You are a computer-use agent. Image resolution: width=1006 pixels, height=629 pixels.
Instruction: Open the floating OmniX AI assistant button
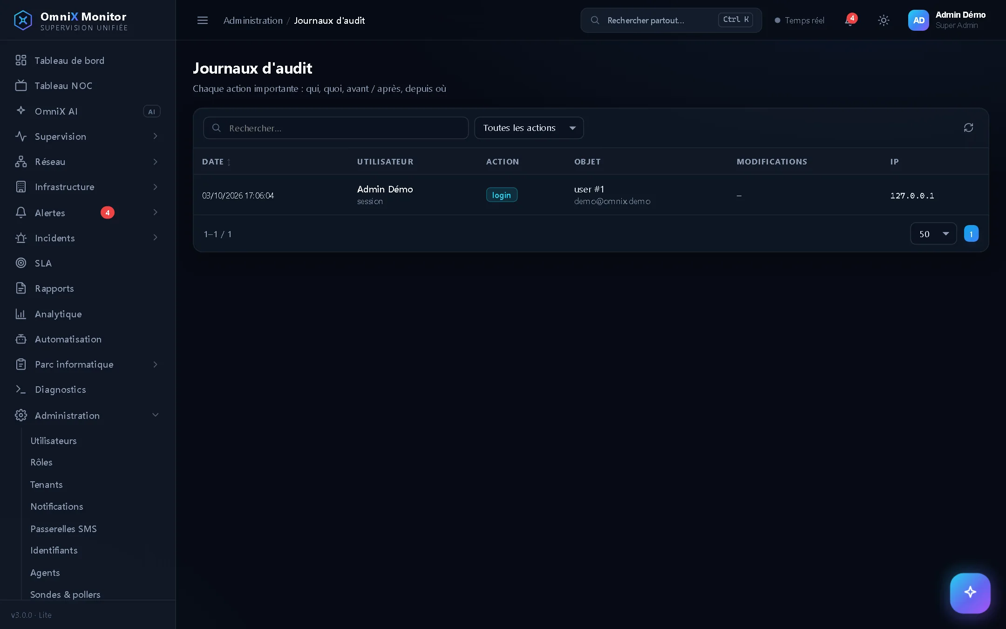[x=970, y=593]
